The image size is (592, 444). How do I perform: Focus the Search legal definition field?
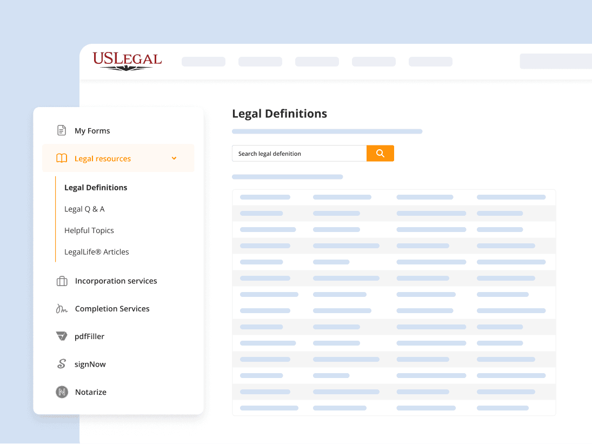pyautogui.click(x=299, y=154)
